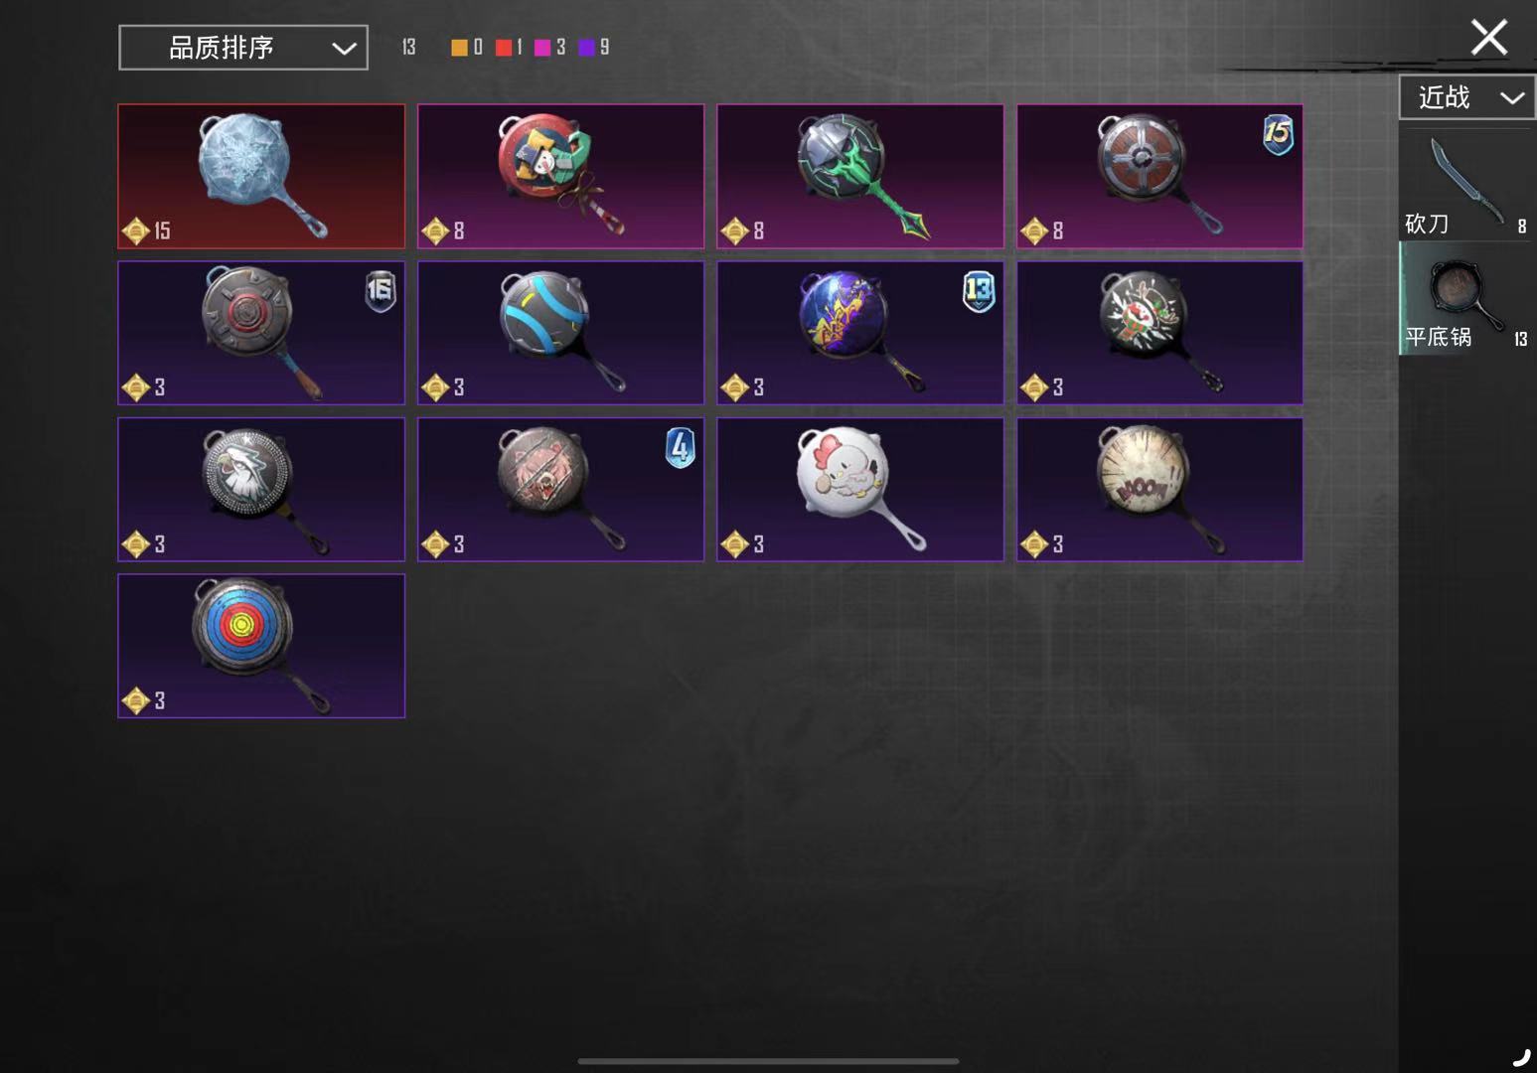Pick the purple galaxy pan skin
1537x1073 pixels.
click(x=859, y=333)
